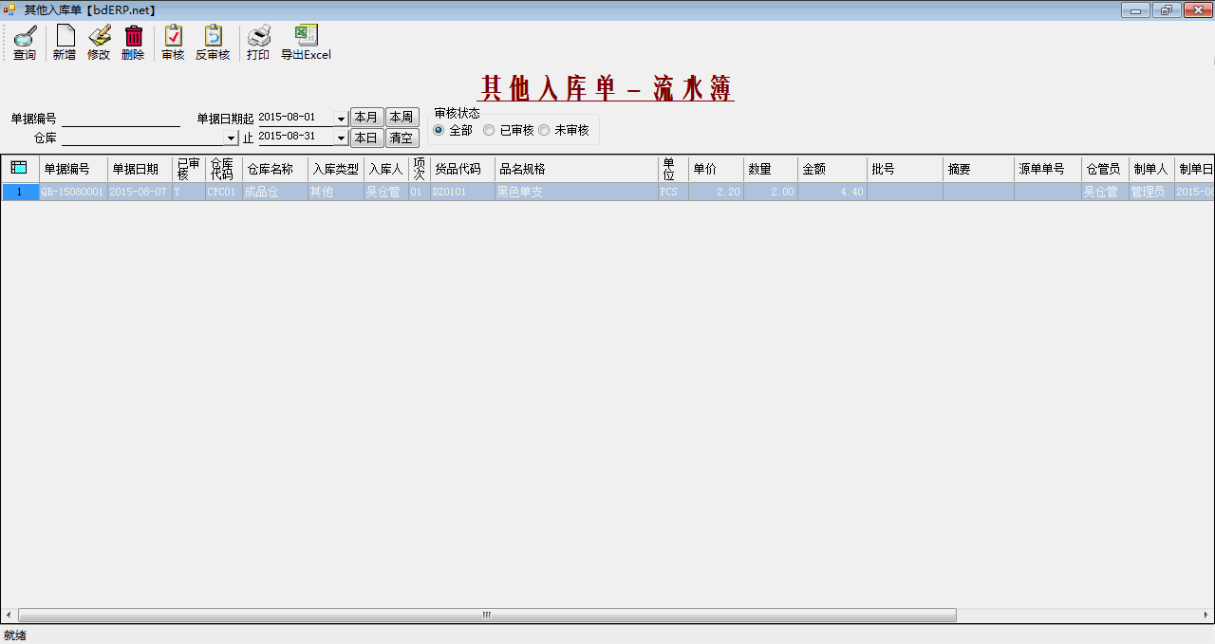Click the 删除 trash icon
Screen dimensions: 1215x644
click(x=134, y=36)
